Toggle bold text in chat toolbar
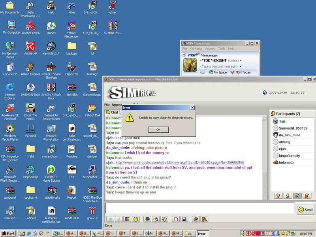The image size is (316, 237). [x=110, y=219]
